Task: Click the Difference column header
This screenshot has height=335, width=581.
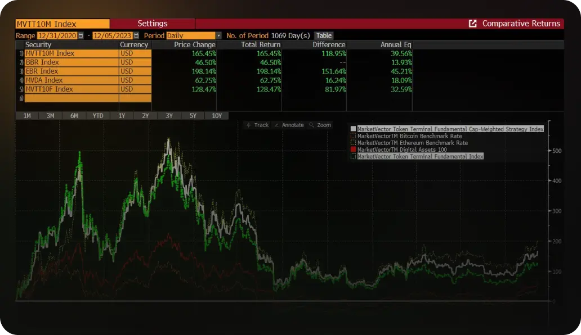Action: click(x=329, y=44)
